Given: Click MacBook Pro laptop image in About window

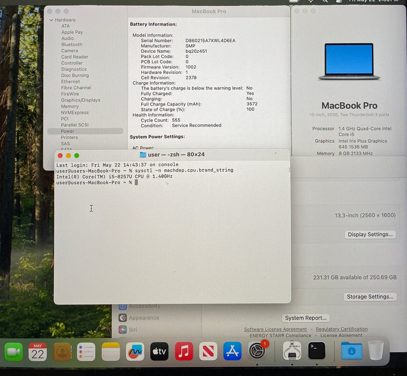Looking at the screenshot, I should (349, 61).
